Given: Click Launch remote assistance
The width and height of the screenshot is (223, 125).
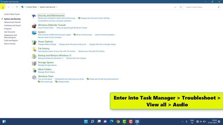Looking at the screenshot, I should point(105,35).
